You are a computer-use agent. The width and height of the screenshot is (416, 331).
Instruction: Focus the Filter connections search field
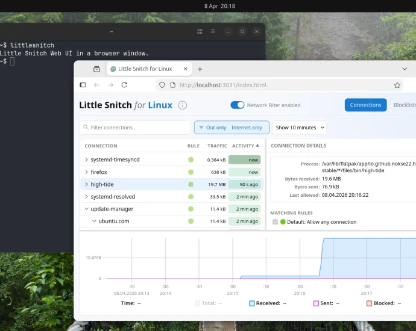135,128
